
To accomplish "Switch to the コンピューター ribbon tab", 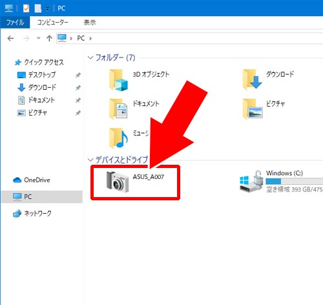I will click(52, 22).
